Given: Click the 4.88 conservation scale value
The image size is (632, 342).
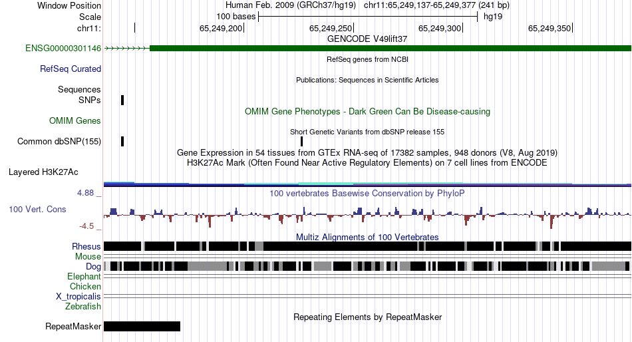Looking at the screenshot, I should coord(85,193).
